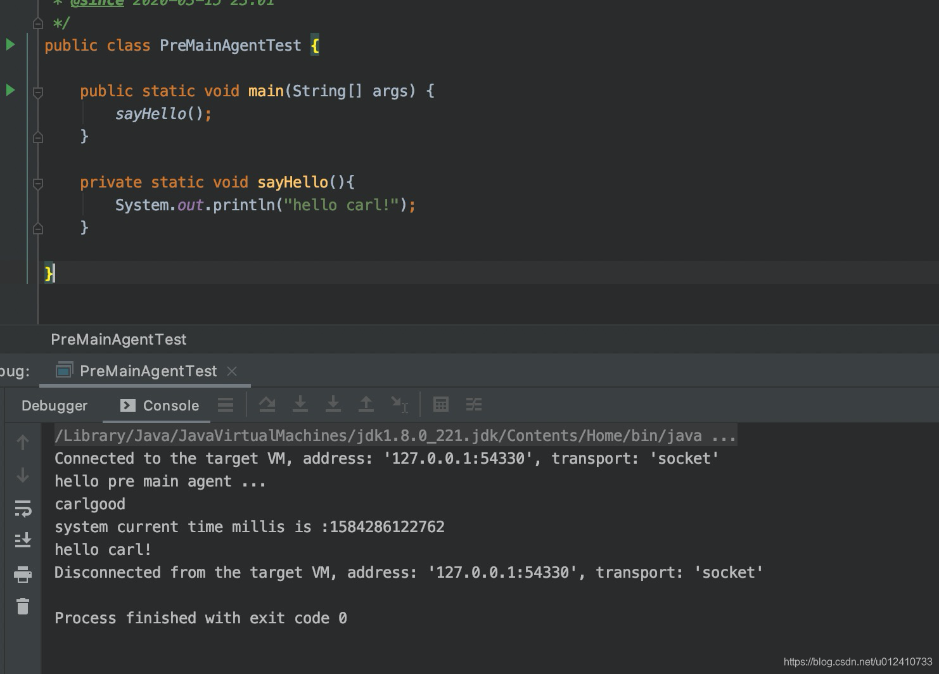Click the "hello carl!" string literal
This screenshot has width=939, height=674.
coord(341,205)
